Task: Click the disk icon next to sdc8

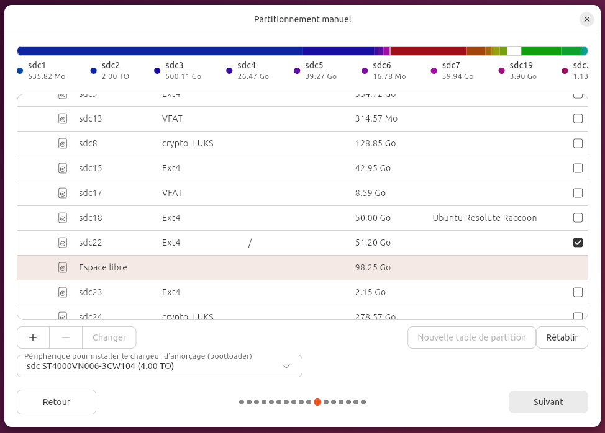Action: 63,143
